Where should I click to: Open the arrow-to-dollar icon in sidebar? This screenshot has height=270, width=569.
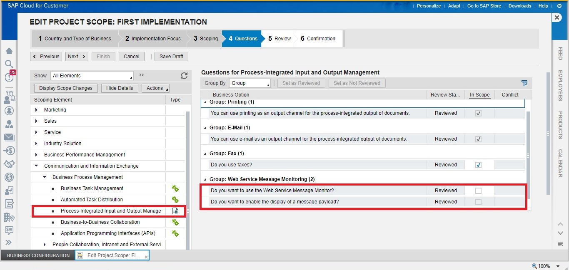(x=9, y=150)
